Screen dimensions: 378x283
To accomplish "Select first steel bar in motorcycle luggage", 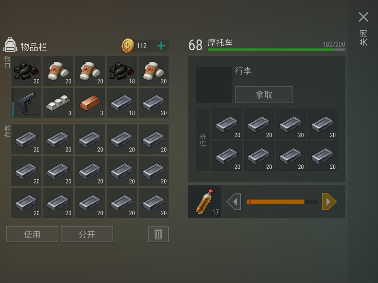I will click(x=227, y=124).
